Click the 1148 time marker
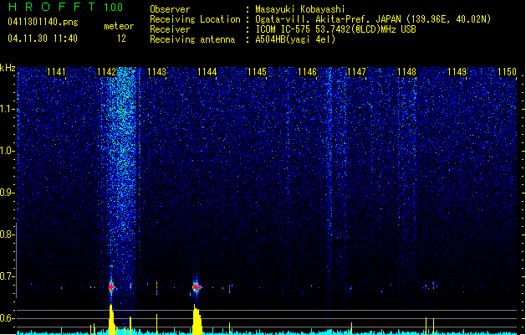 (x=406, y=72)
